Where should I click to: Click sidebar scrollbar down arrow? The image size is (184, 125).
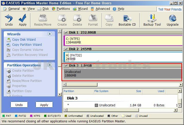(x=60, y=94)
